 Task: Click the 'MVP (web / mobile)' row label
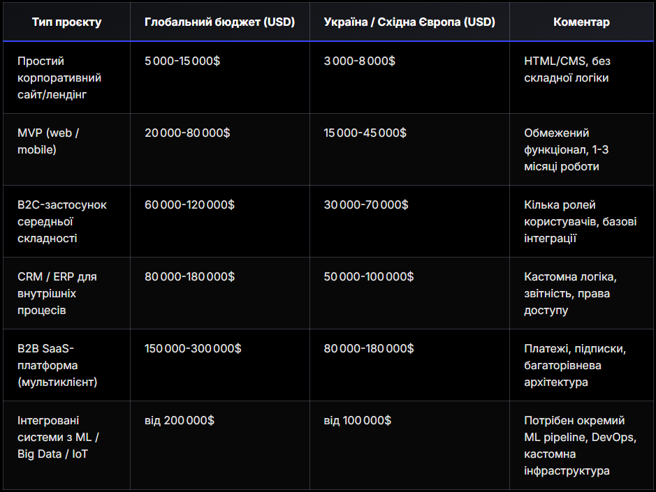(48, 141)
